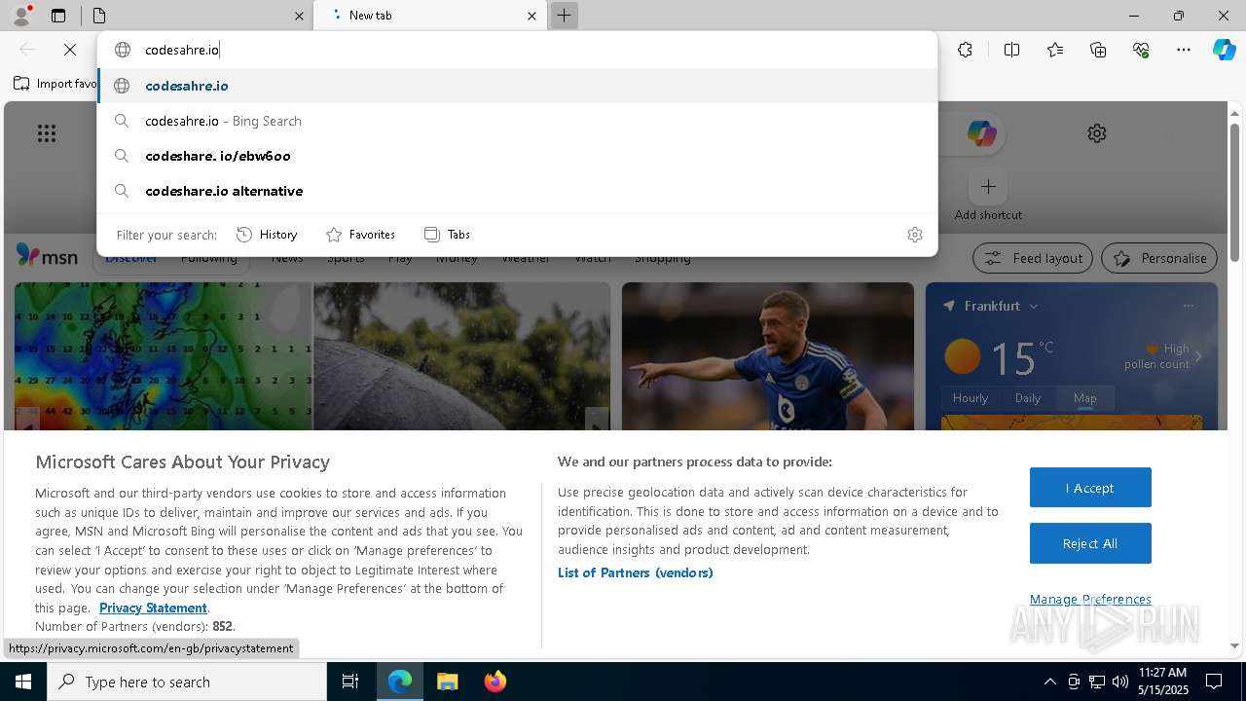Filter search by Favorites

[x=360, y=235]
